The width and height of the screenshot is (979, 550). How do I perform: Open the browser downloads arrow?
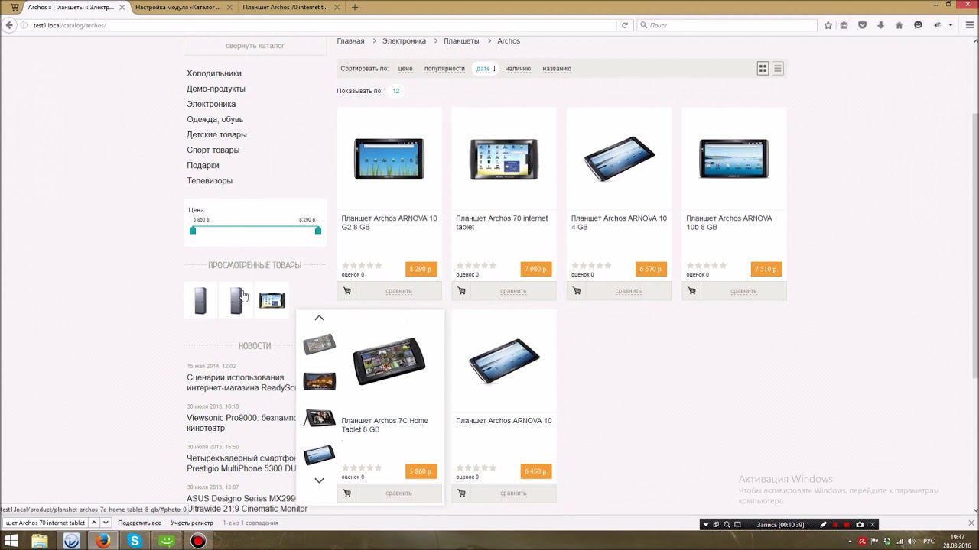[x=880, y=25]
